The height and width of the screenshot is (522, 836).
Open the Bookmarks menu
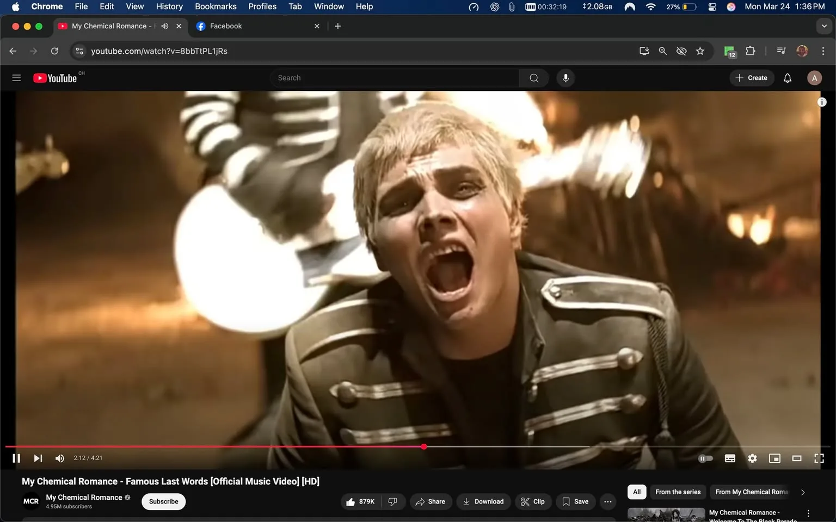coord(215,6)
